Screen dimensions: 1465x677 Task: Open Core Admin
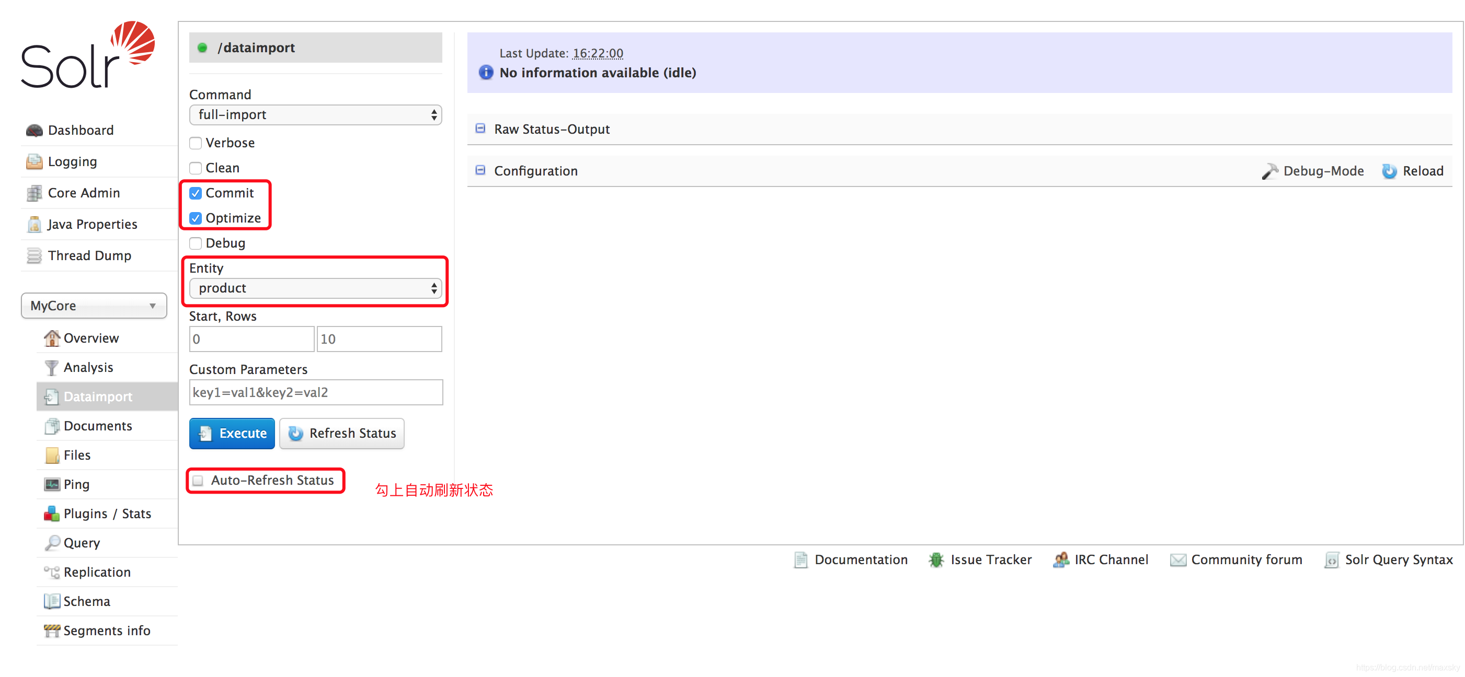pyautogui.click(x=84, y=193)
